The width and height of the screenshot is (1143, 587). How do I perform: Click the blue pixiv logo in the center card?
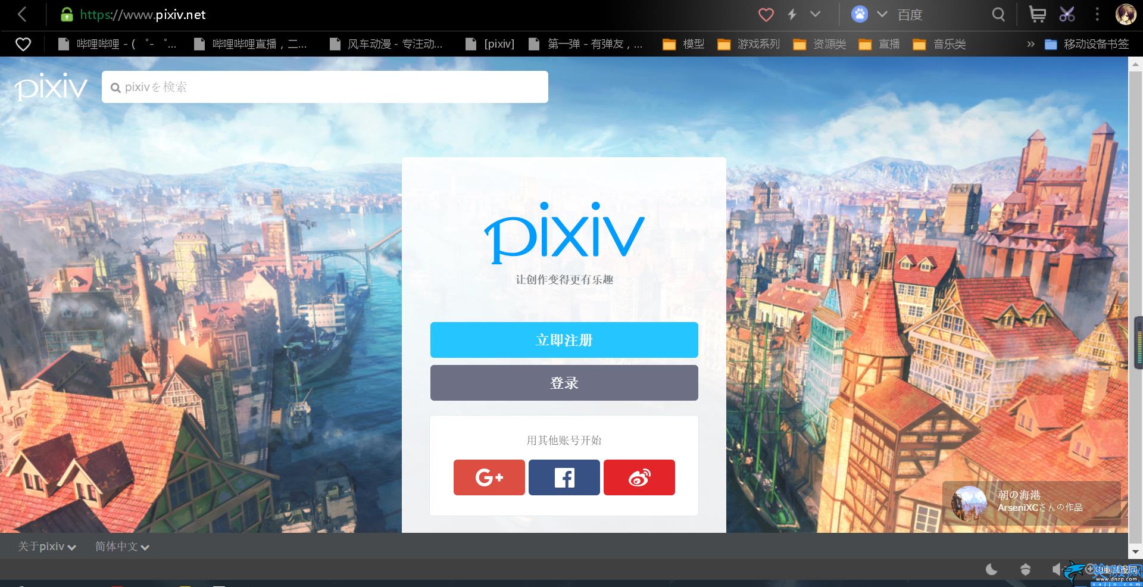click(564, 233)
